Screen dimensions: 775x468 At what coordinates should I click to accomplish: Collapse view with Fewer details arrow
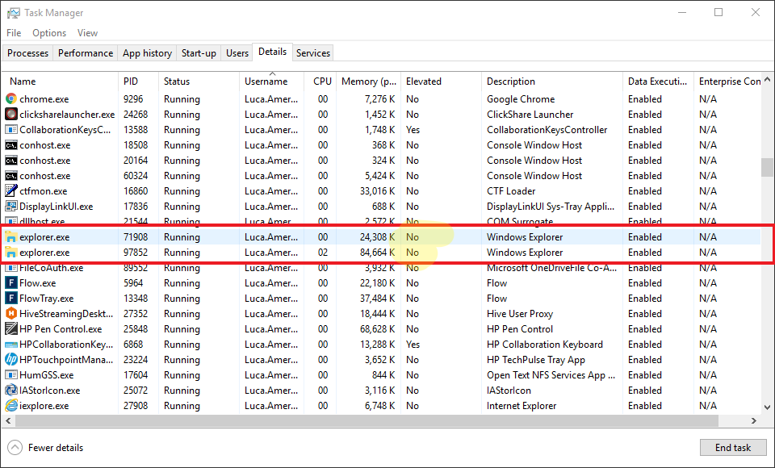coord(15,448)
